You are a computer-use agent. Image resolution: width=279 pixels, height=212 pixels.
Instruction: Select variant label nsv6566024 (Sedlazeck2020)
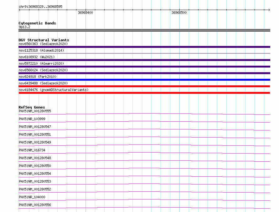click(x=43, y=70)
